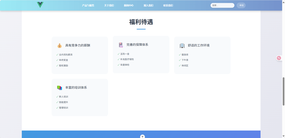This screenshot has width=285, height=138.
Task: Click the checkmark icon before 五险一金
Action: tap(119, 54)
